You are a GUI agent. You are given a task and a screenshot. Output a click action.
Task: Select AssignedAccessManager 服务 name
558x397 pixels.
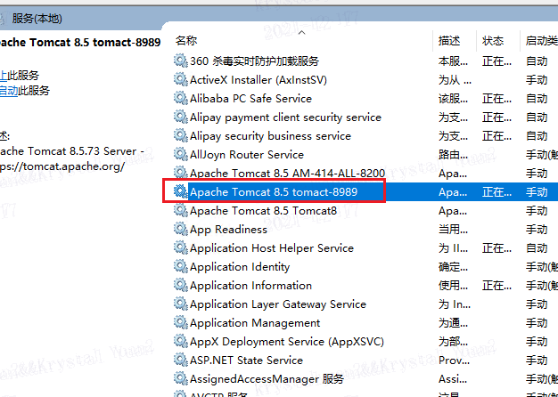coord(267,379)
